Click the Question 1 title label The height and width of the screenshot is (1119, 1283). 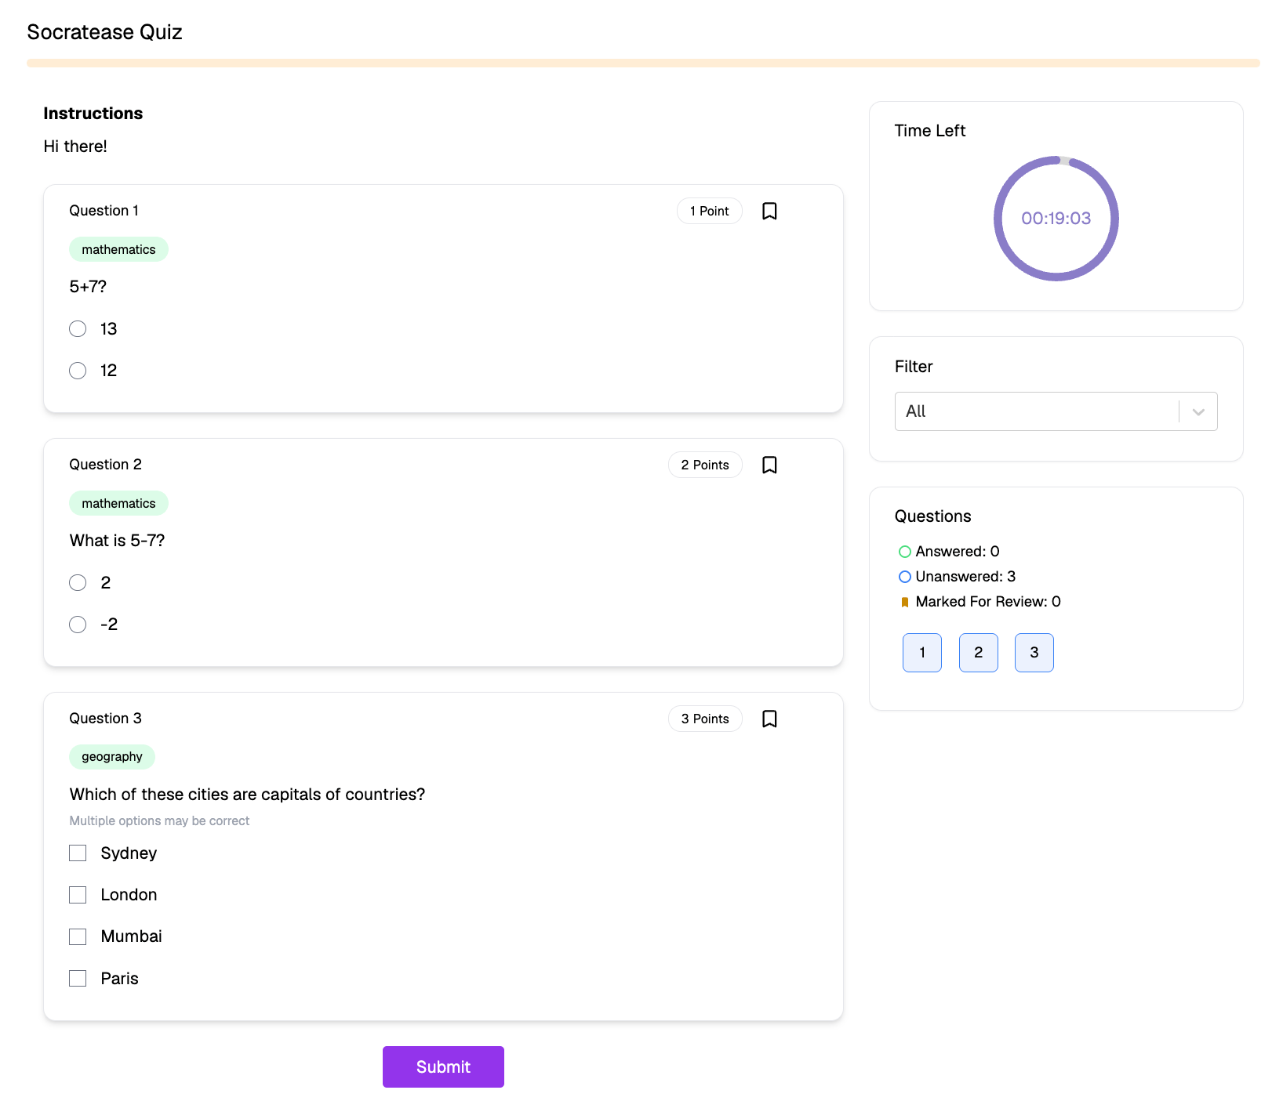click(104, 211)
